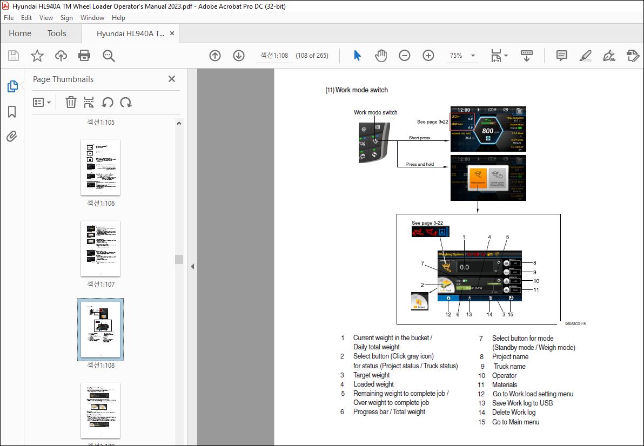Rotate pages clockwise
The height and width of the screenshot is (446, 644).
tap(126, 102)
